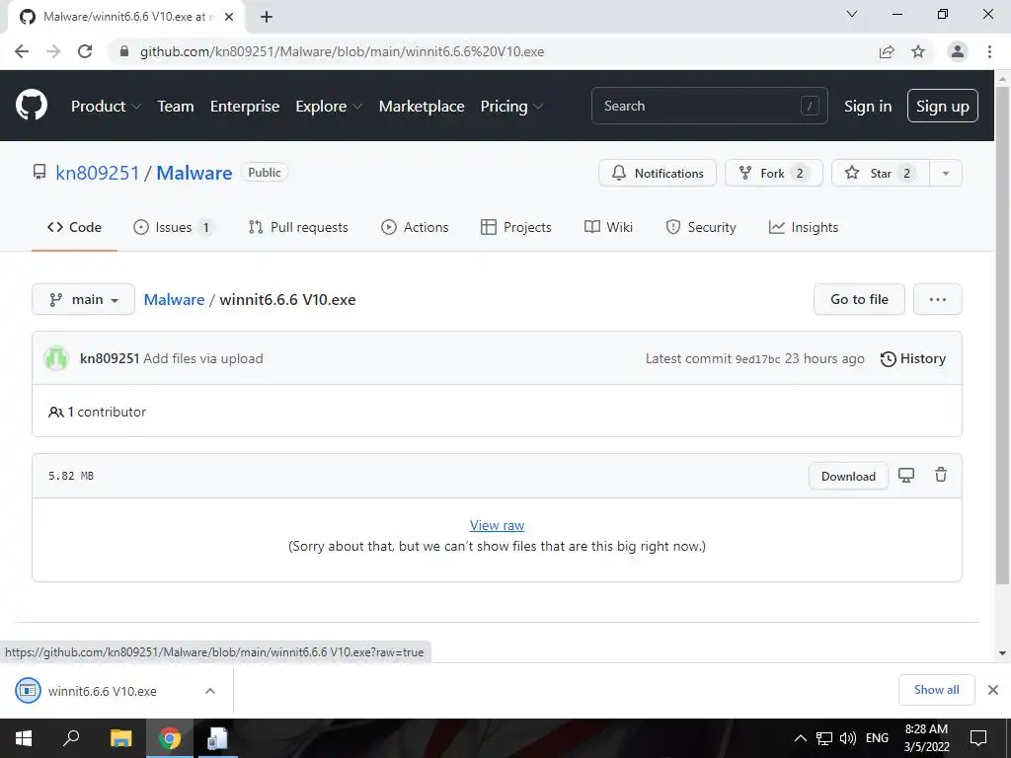
Task: Expand the Product dropdown menu
Action: pos(106,107)
